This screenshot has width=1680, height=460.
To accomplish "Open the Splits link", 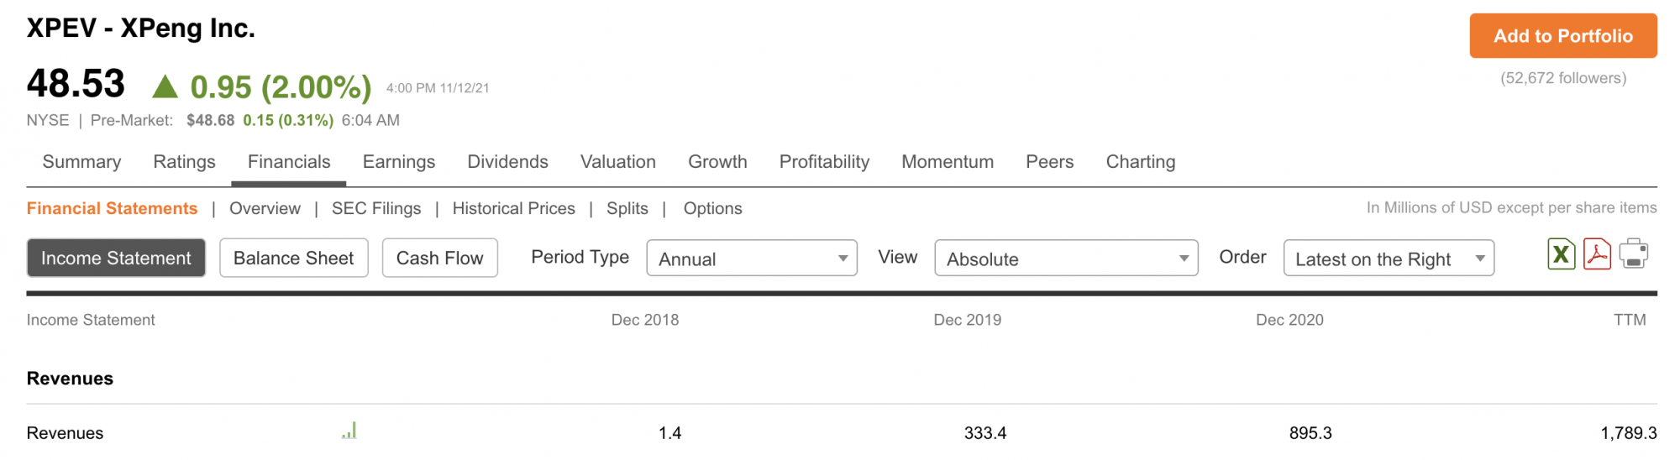I will 627,209.
